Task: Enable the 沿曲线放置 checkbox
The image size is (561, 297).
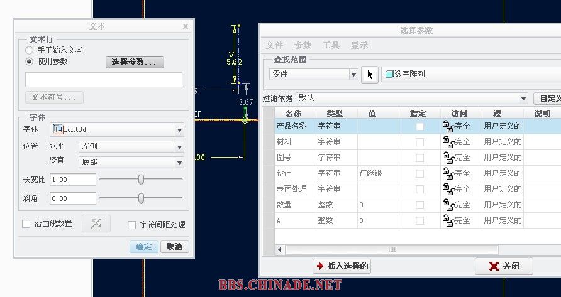Action: coord(26,224)
